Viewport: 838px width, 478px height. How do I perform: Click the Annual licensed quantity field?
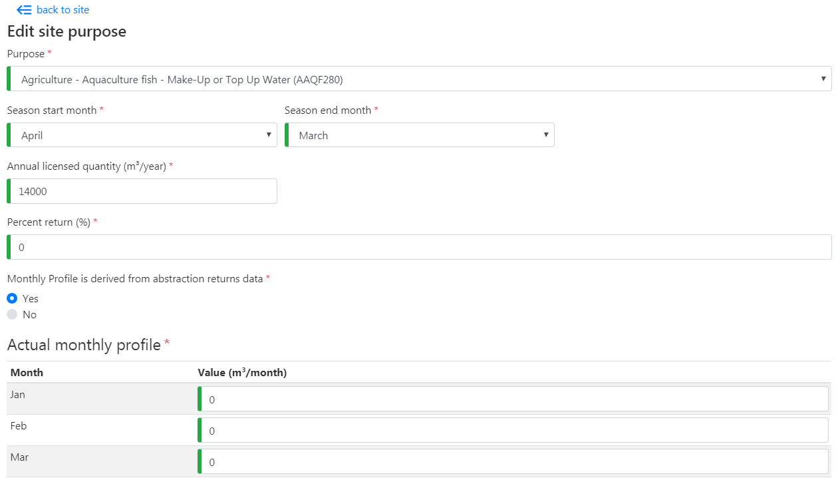tap(142, 191)
